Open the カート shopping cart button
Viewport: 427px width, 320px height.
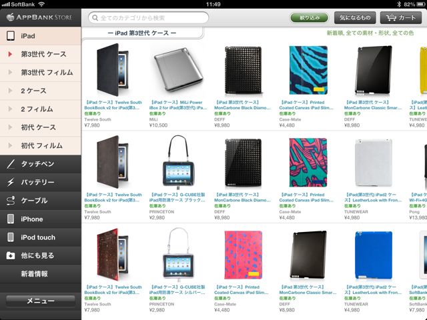(x=401, y=18)
